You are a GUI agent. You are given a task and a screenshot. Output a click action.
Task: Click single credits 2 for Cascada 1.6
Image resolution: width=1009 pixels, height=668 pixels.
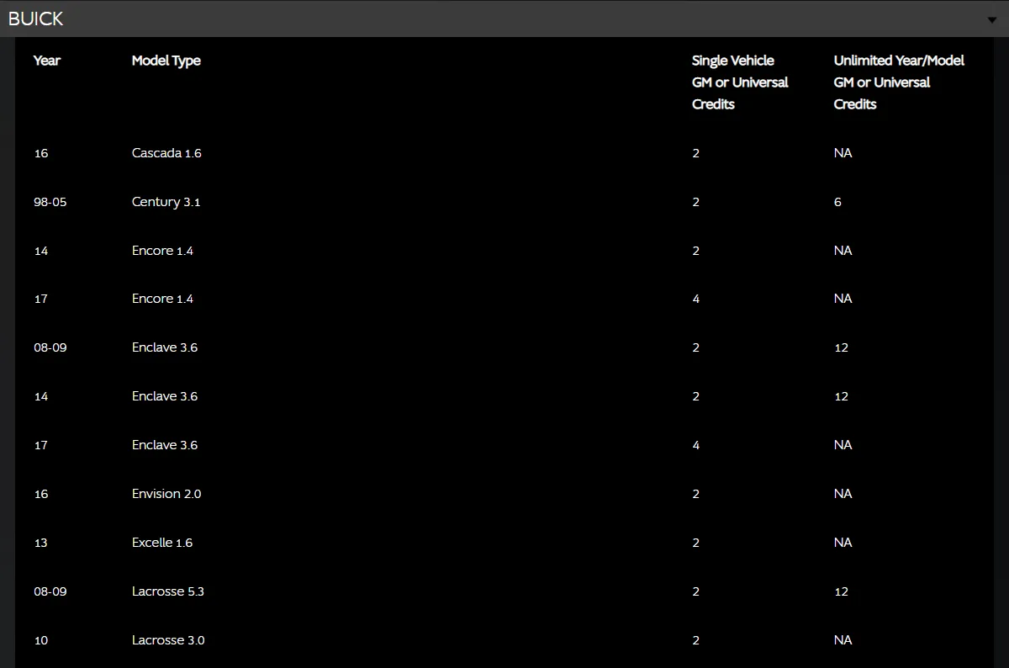click(696, 153)
